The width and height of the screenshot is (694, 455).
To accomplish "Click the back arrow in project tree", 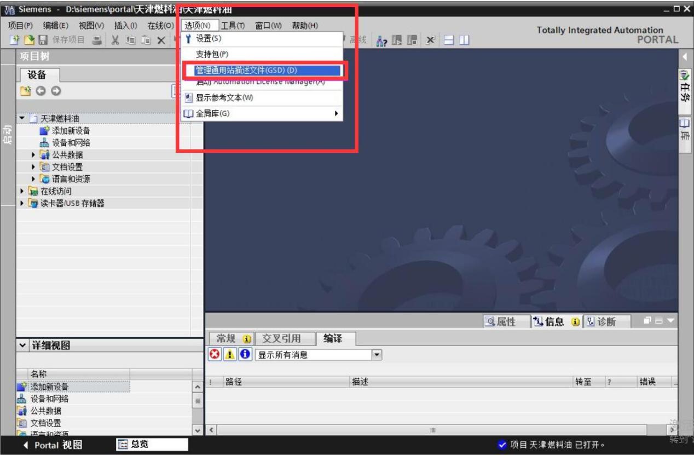I will (x=40, y=91).
